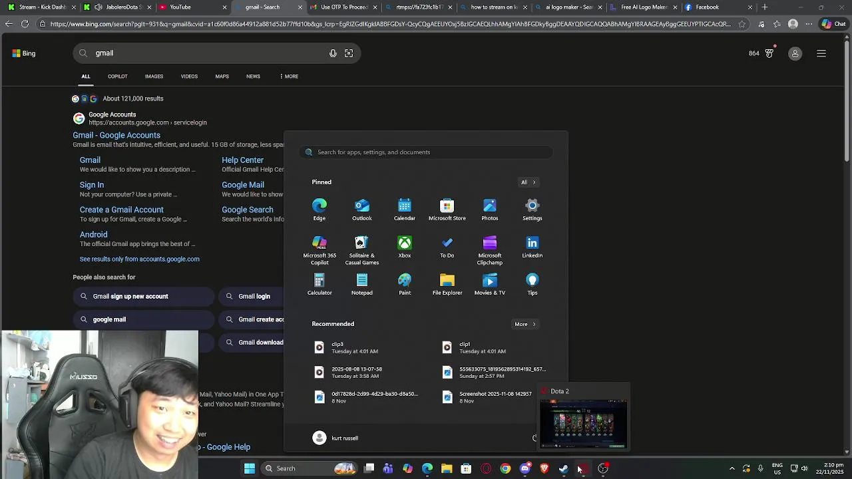Image resolution: width=852 pixels, height=479 pixels.
Task: Open the MORE search filters dropdown
Action: pos(289,77)
